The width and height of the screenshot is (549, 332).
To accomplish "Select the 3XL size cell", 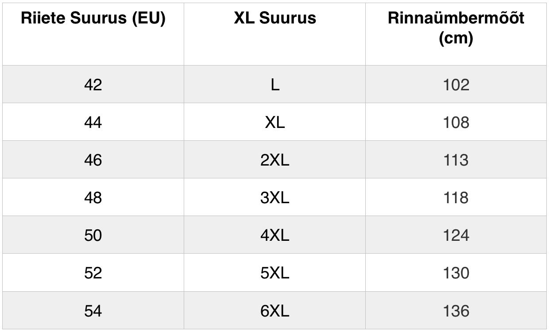I will (275, 197).
